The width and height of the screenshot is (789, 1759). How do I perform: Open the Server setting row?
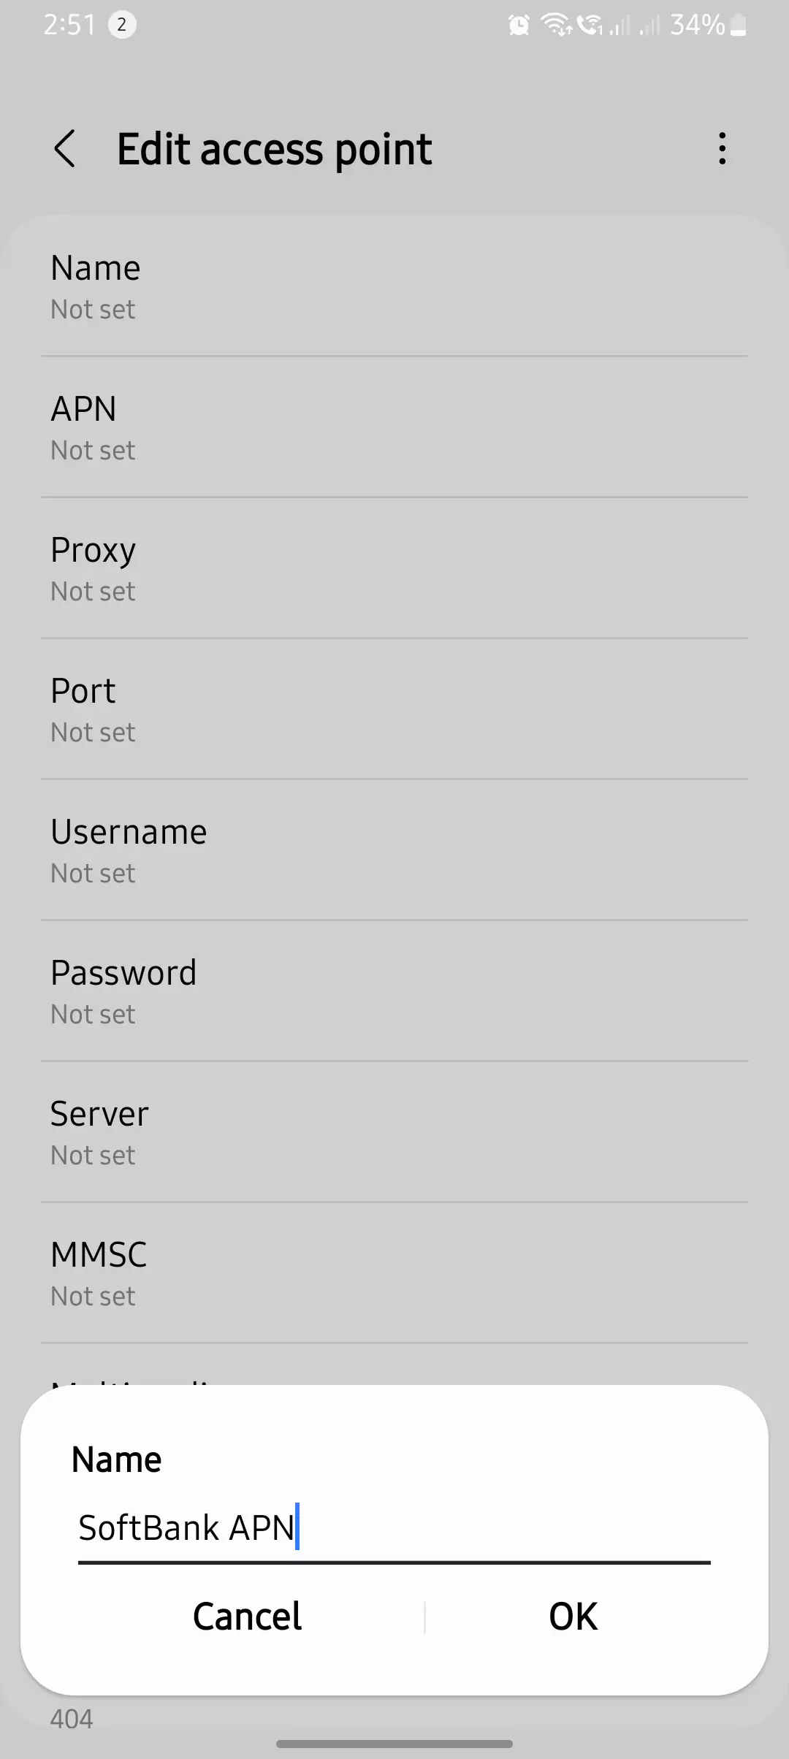click(394, 1132)
